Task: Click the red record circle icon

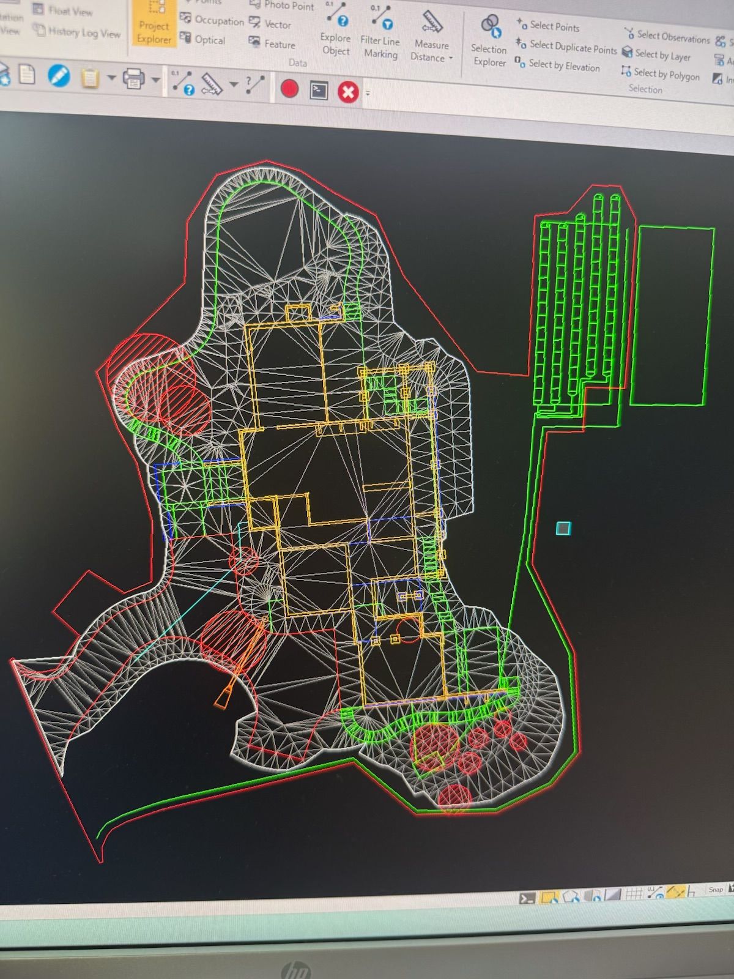Action: 289,89
